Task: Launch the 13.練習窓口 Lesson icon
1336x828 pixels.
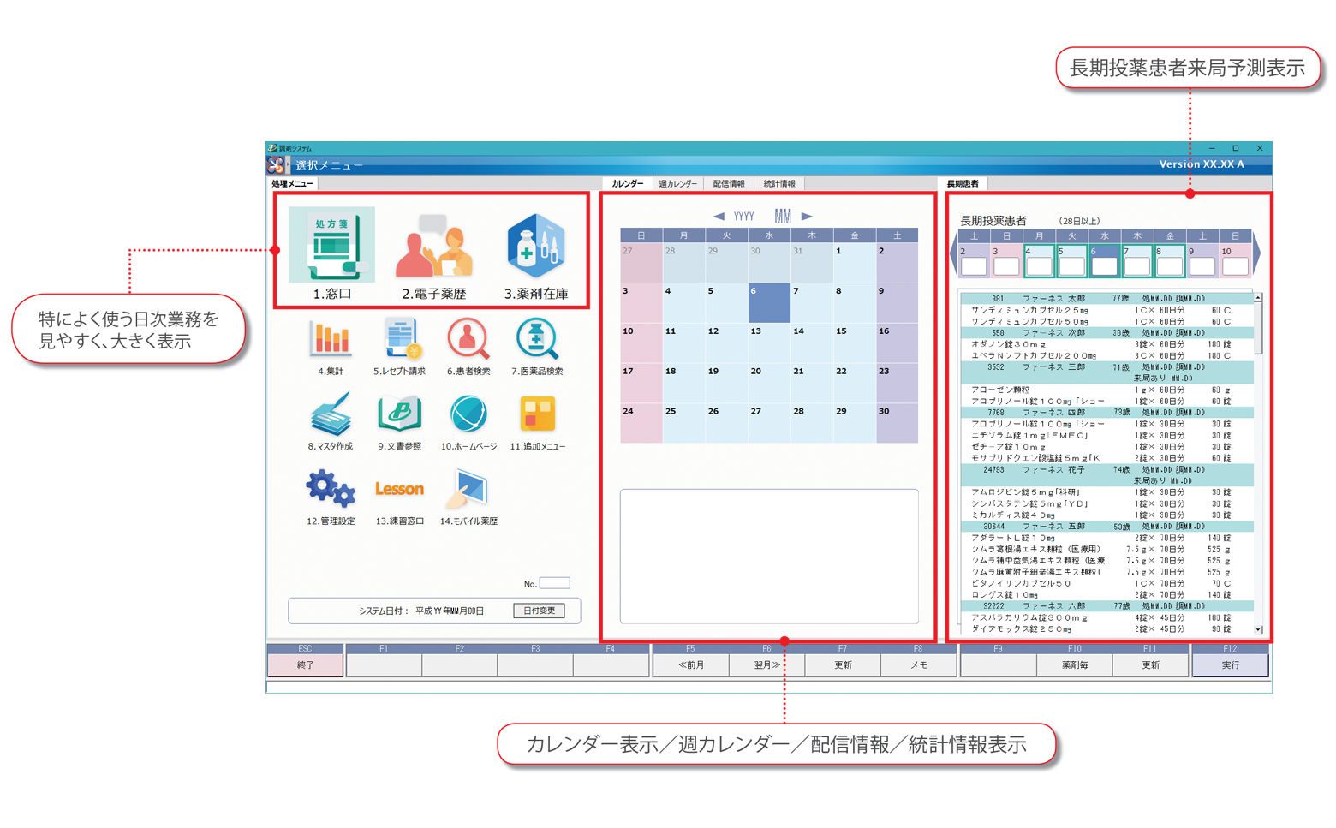Action: point(400,489)
